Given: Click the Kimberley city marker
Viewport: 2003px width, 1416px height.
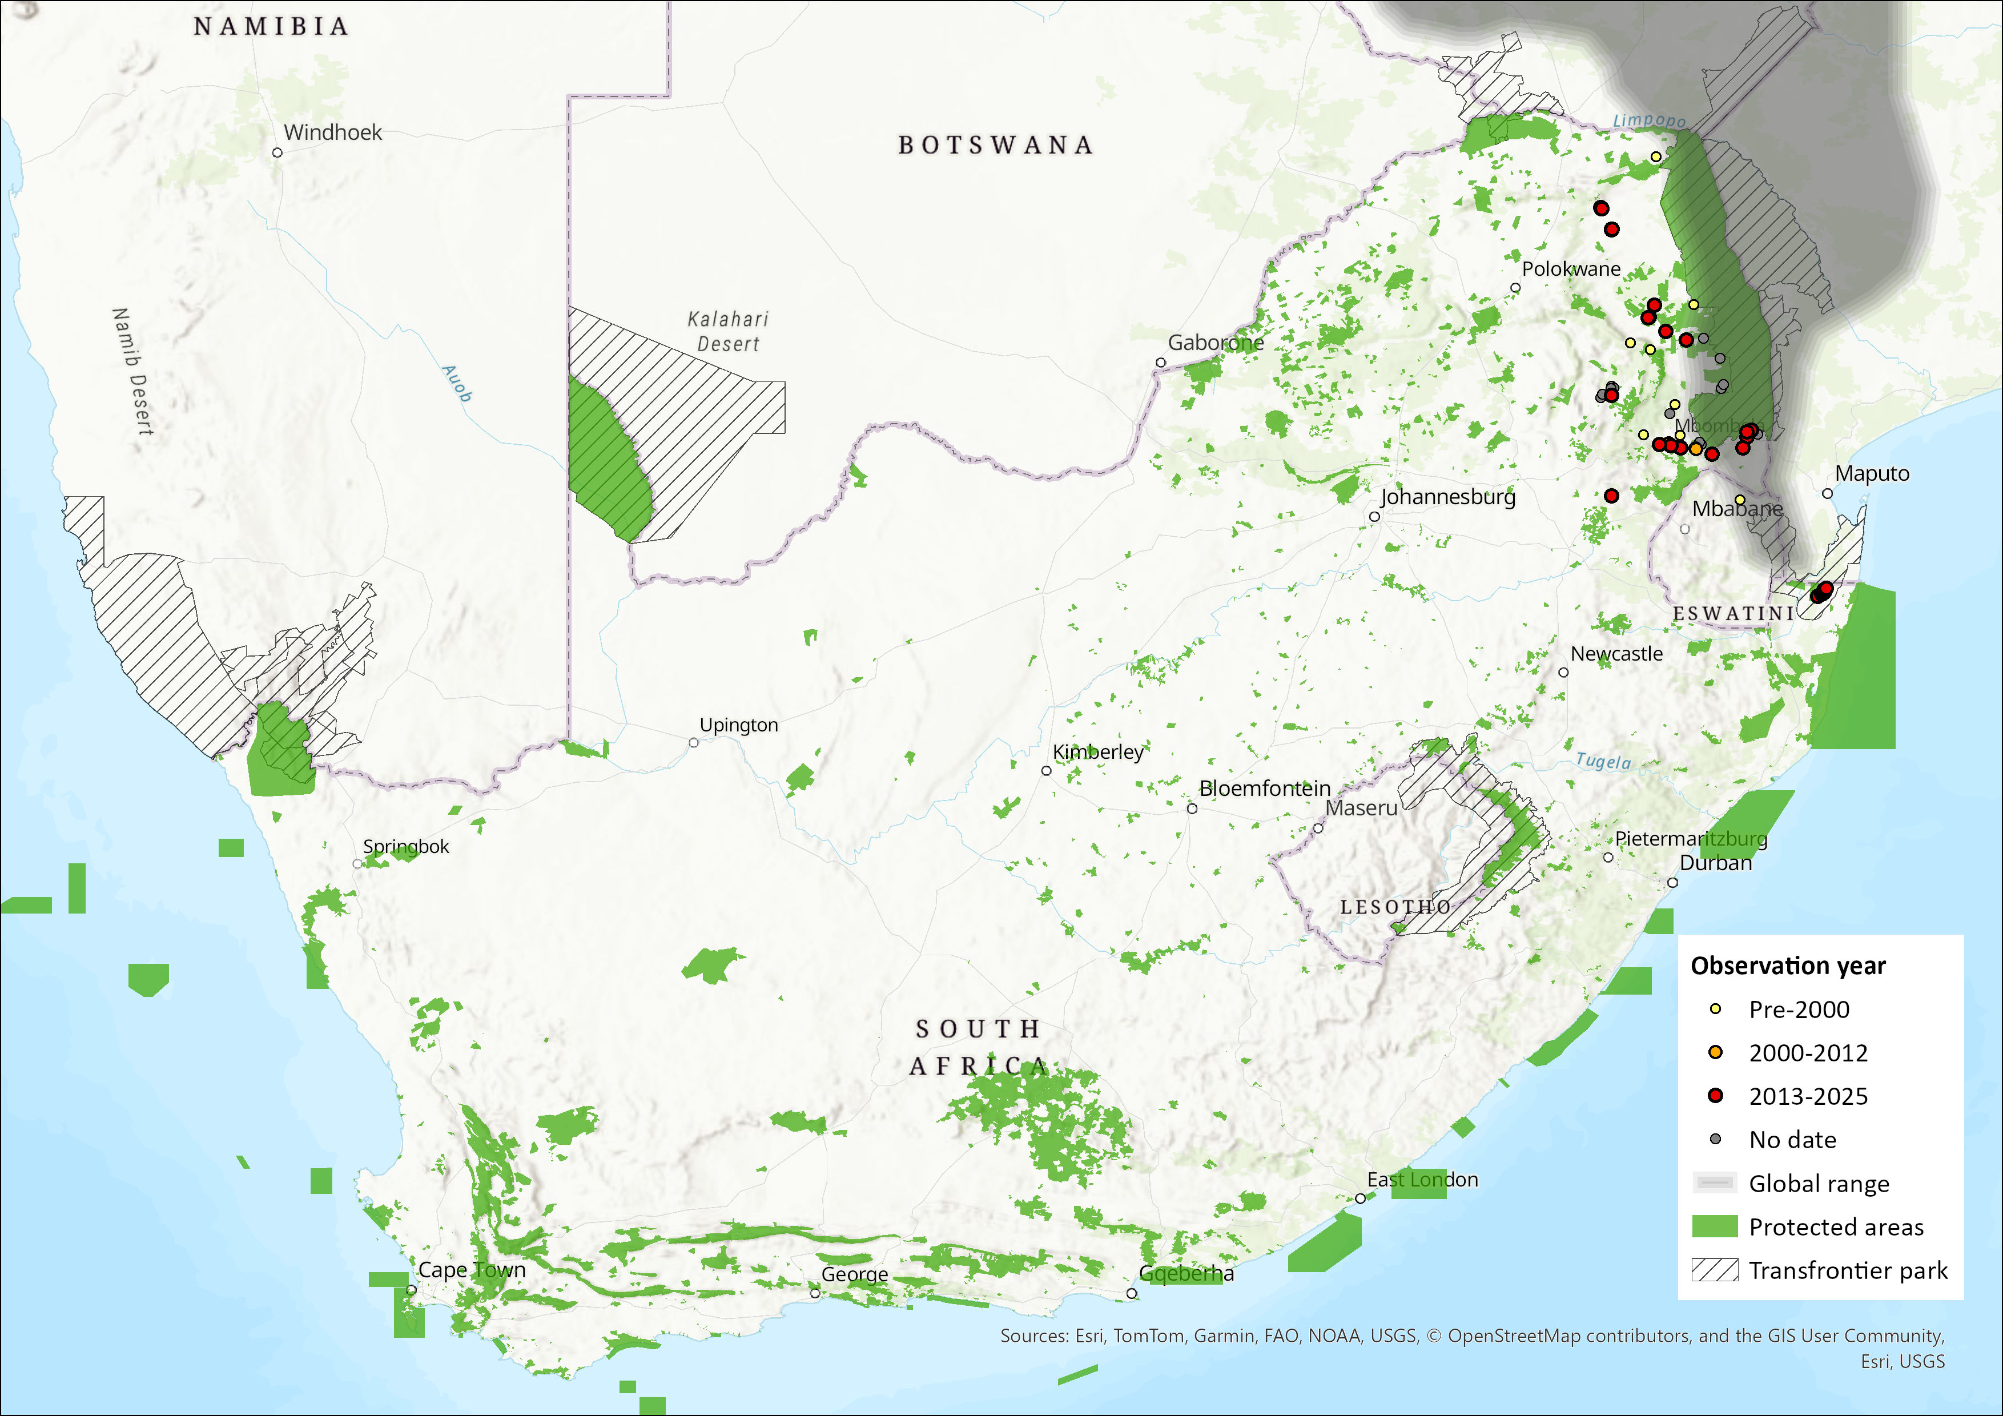Looking at the screenshot, I should coord(1046,771).
